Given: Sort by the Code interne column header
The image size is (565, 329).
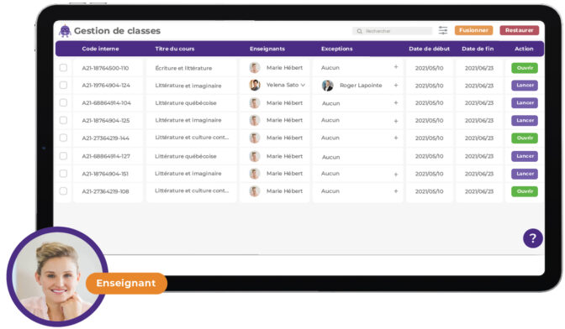Looking at the screenshot, I should tap(100, 49).
